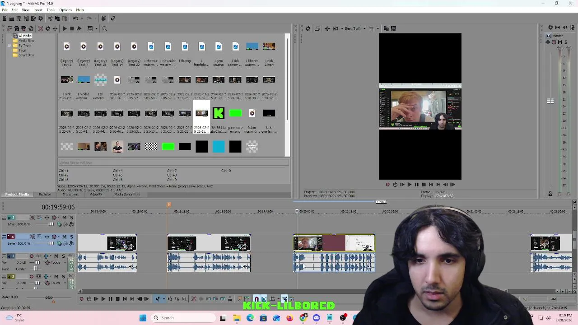Toggle split screen view in preview
This screenshot has width=578, height=325.
336,28
